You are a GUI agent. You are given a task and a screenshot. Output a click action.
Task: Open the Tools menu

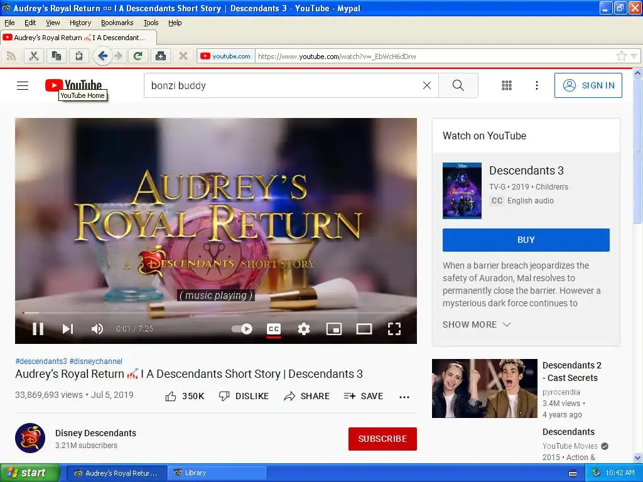point(151,23)
